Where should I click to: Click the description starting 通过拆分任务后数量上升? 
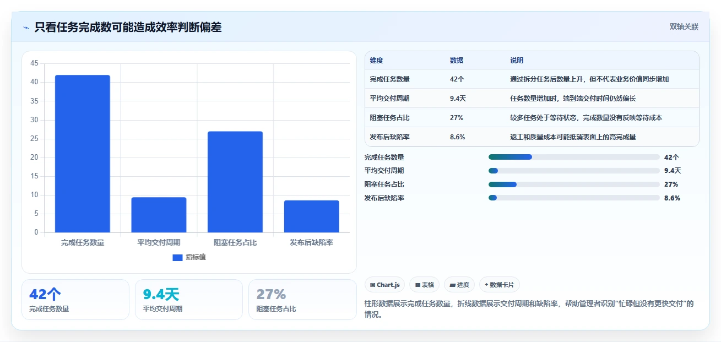coord(590,79)
